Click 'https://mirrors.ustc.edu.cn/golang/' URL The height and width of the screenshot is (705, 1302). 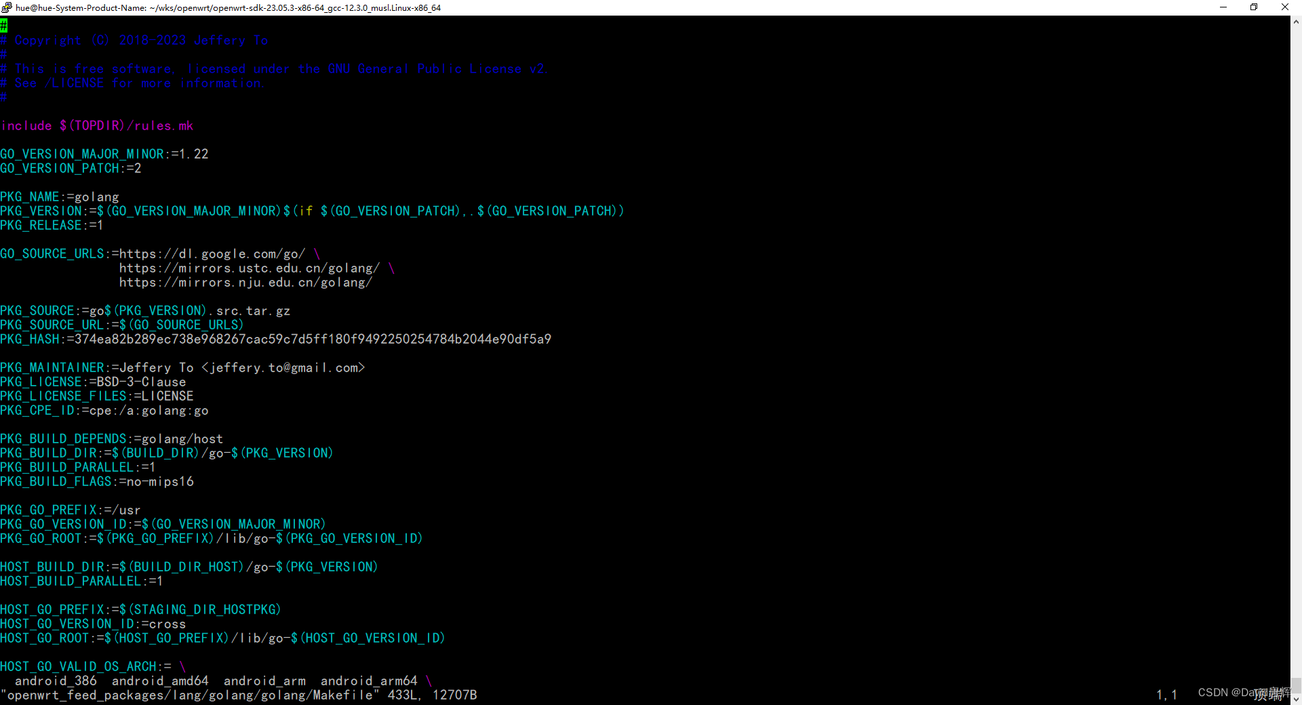click(x=250, y=268)
